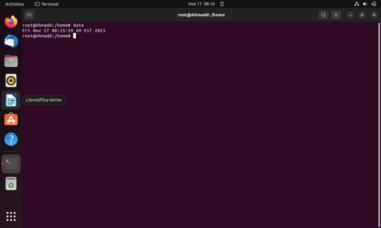Launch Rhythmbox music player
Viewport: 381px width, 228px height.
tap(11, 81)
